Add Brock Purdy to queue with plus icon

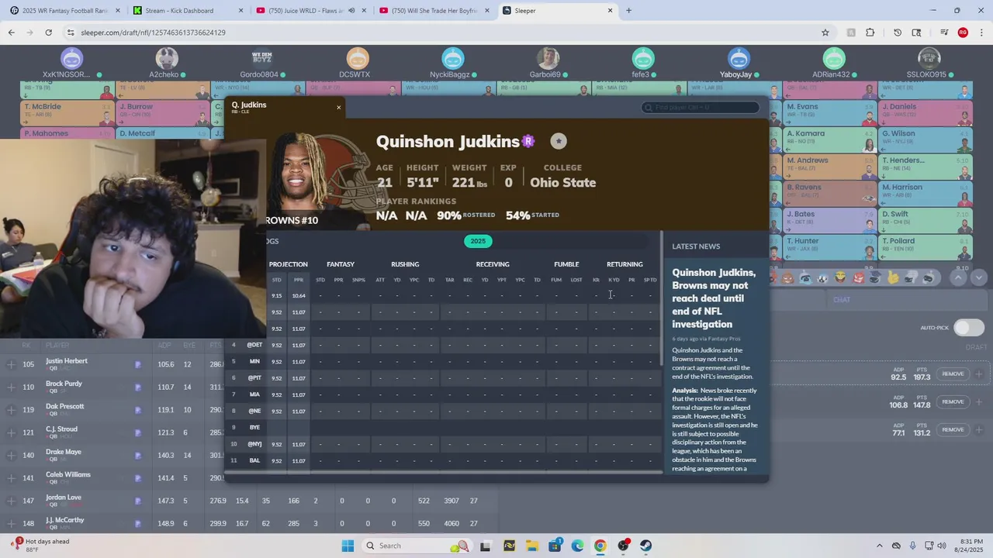click(11, 387)
